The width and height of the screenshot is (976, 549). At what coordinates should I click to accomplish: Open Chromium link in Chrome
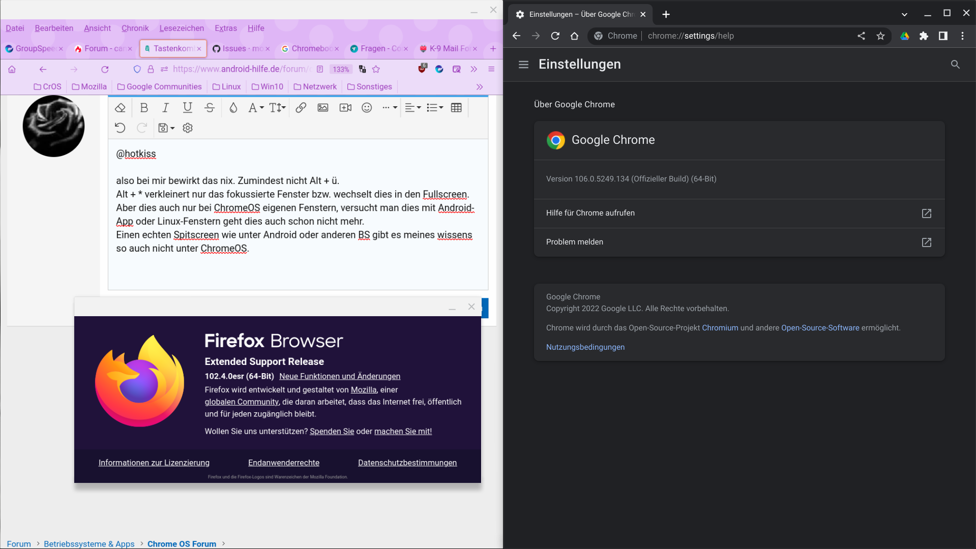[720, 328]
